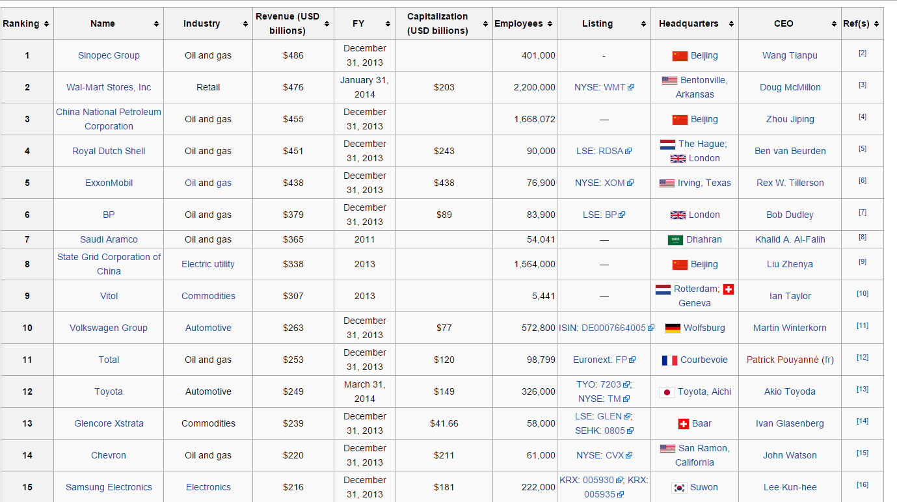This screenshot has width=897, height=502.
Task: Open Volkswagen Group link
Action: coord(109,328)
